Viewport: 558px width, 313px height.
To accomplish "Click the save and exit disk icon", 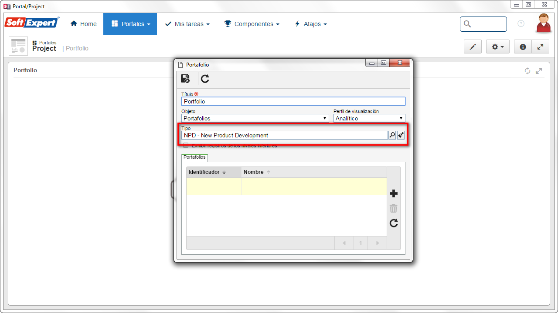I will 185,79.
